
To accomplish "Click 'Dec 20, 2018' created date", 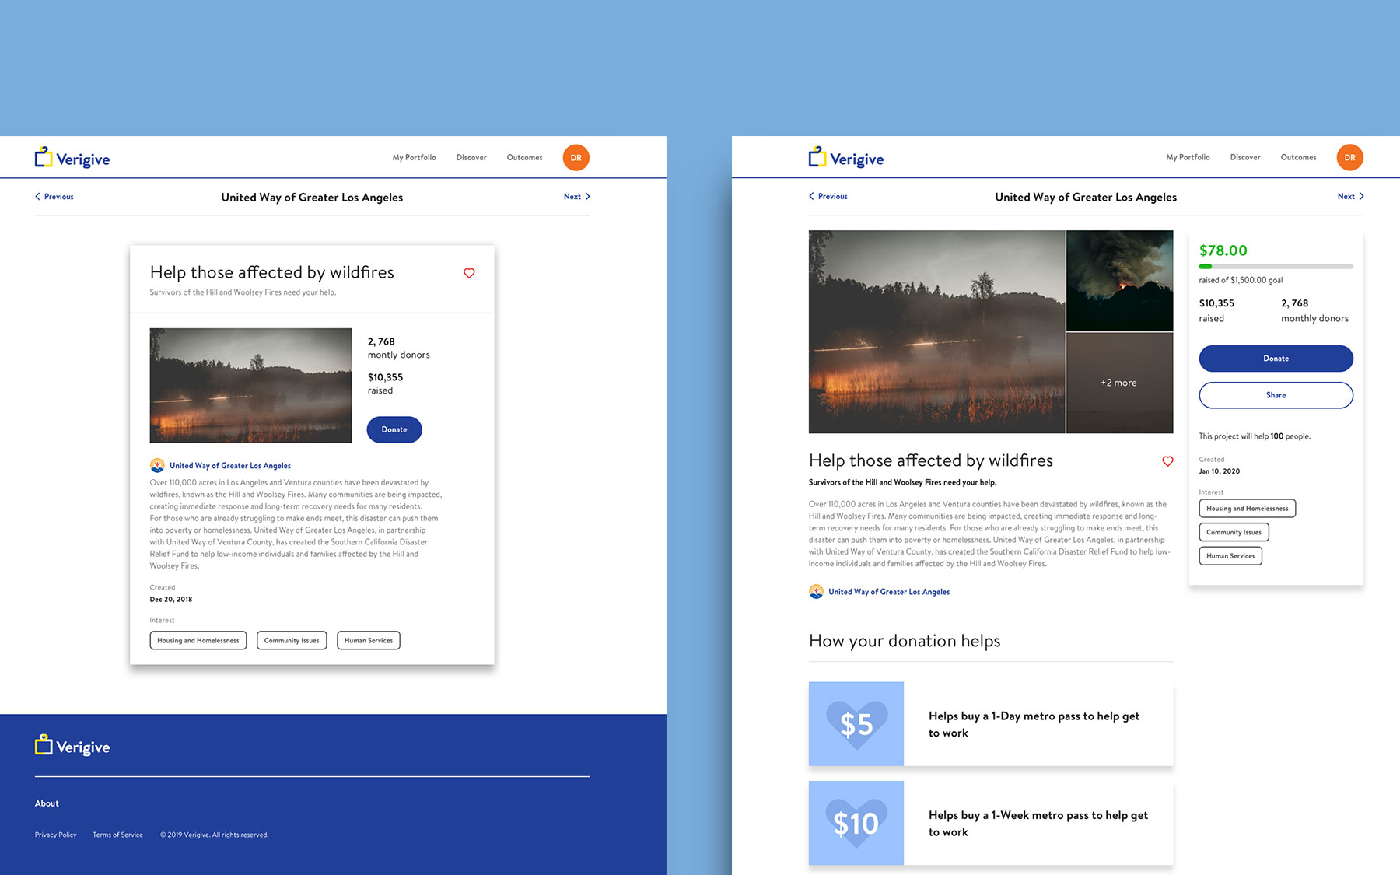I will click(171, 600).
